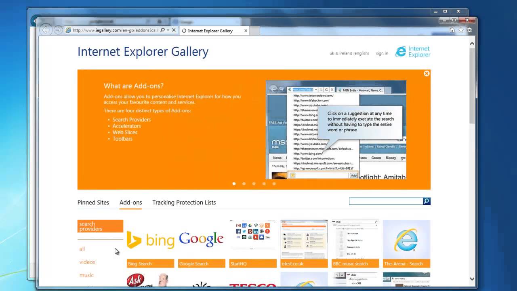This screenshot has height=291, width=517.
Task: Click the gallery search text box
Action: (x=386, y=201)
